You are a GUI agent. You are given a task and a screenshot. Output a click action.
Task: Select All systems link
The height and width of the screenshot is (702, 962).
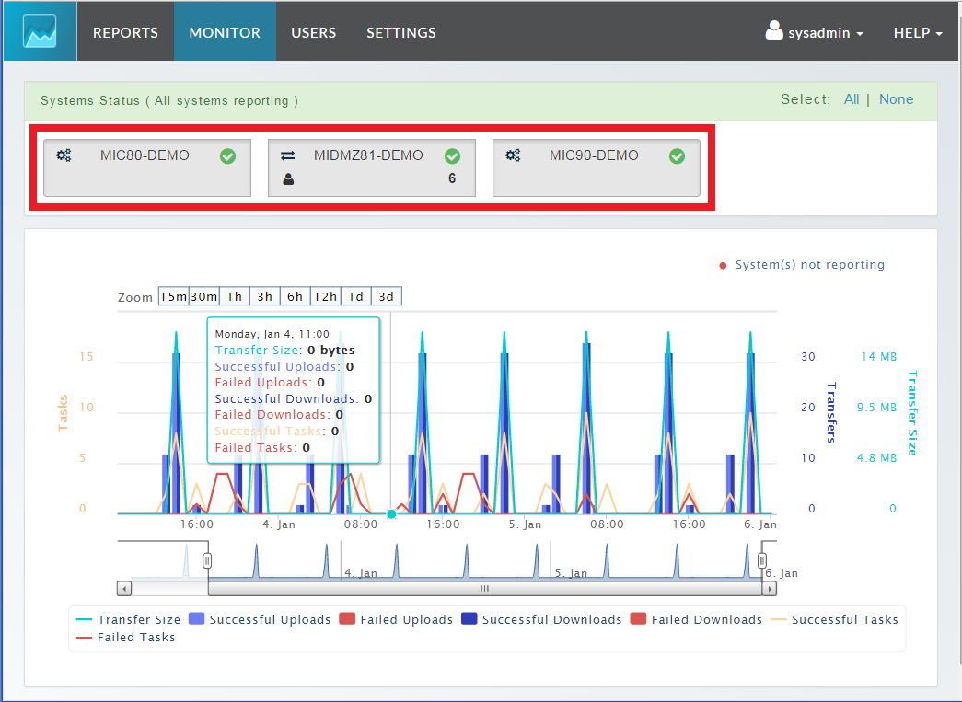(852, 99)
